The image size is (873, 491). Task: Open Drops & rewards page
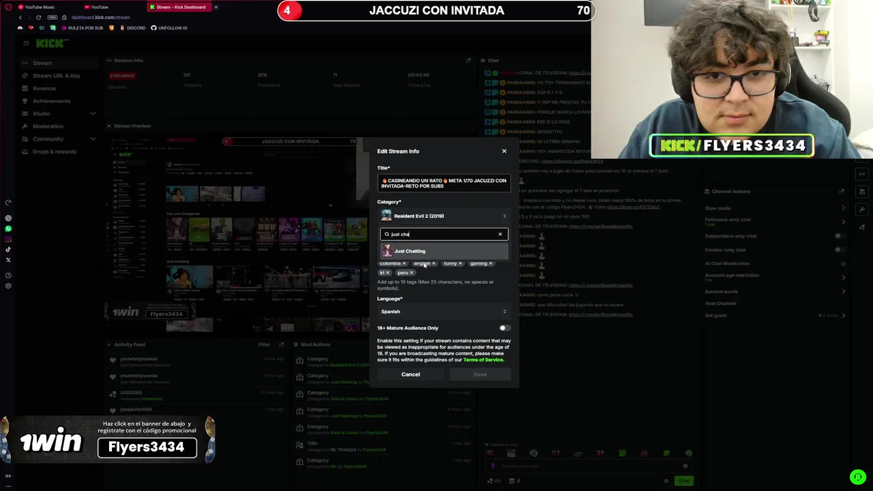(54, 151)
